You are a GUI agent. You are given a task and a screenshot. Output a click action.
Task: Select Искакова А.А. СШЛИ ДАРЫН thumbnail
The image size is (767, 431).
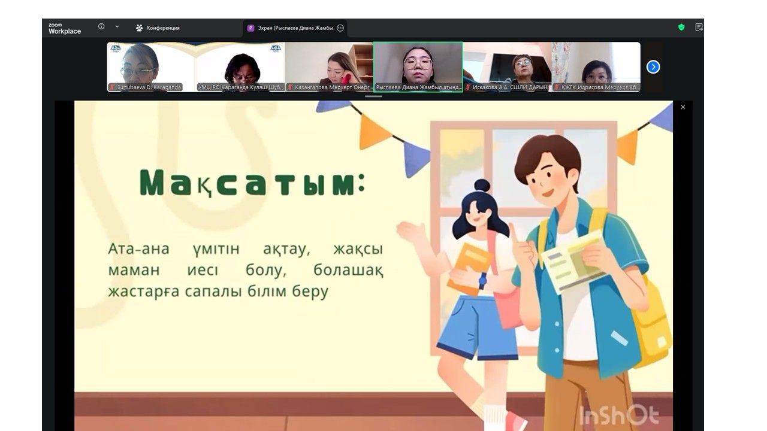point(507,63)
